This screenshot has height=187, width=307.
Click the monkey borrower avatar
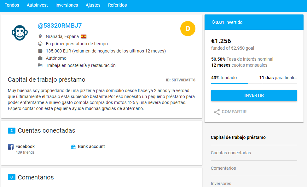click(20, 32)
